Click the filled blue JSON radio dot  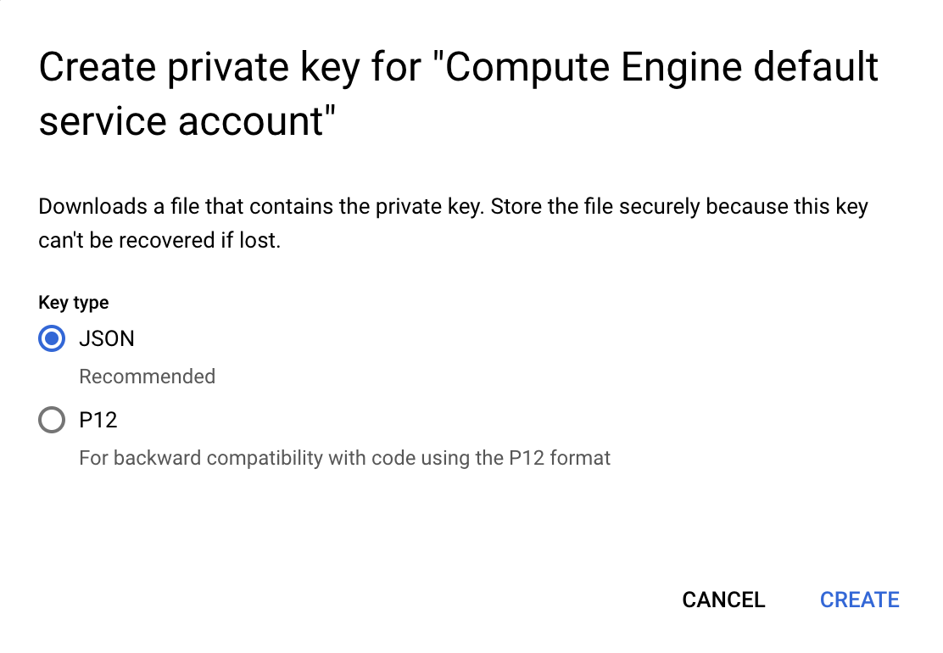coord(52,338)
